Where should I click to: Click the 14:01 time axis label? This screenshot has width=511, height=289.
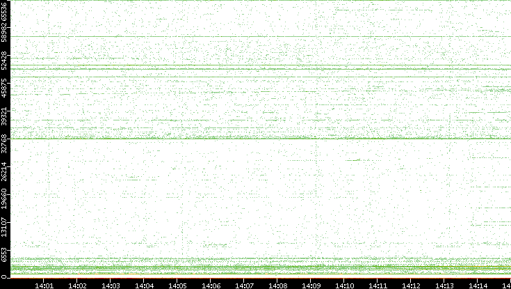click(44, 286)
